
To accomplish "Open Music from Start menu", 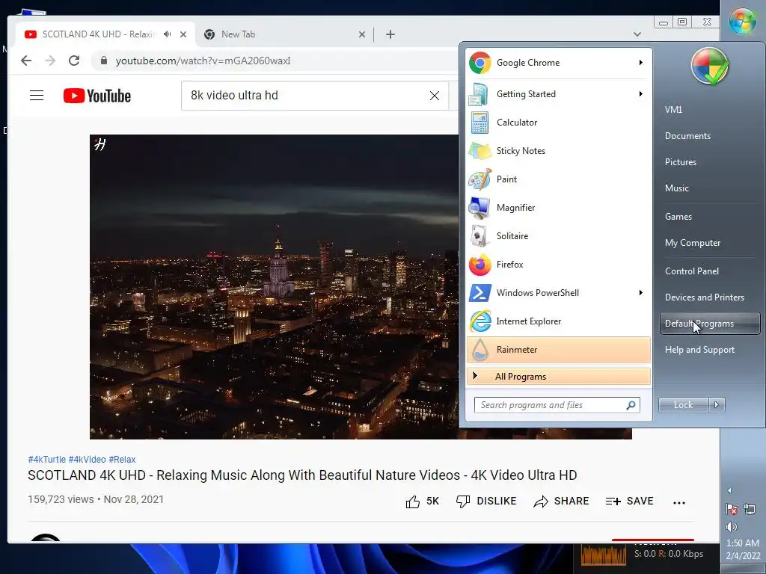I will [x=676, y=188].
